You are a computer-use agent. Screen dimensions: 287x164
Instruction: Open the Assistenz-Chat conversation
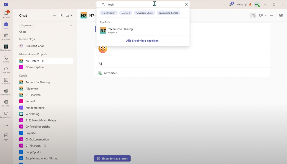pos(45,46)
